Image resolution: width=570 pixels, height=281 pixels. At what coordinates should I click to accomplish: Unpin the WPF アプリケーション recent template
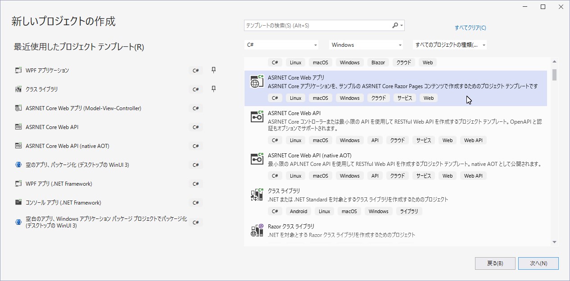(214, 70)
